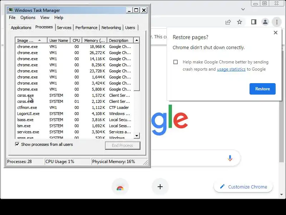Click the voice search microphone icon

coord(230,158)
